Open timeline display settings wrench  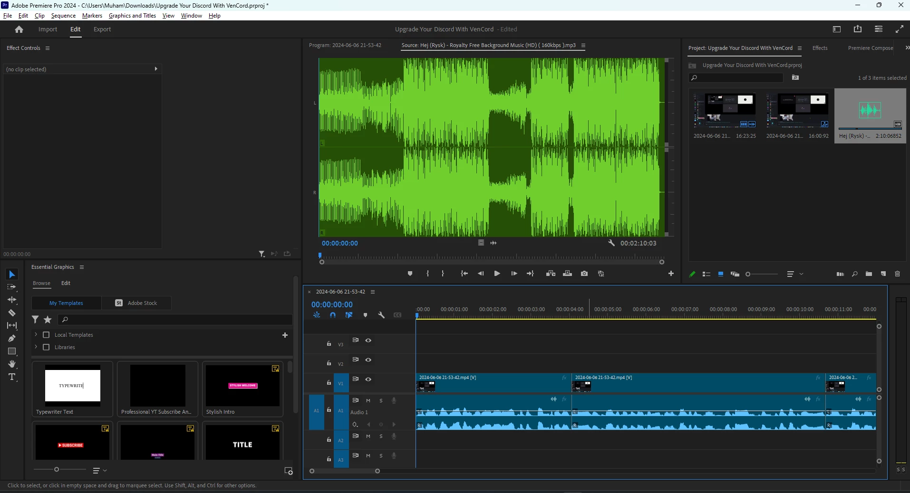[381, 315]
